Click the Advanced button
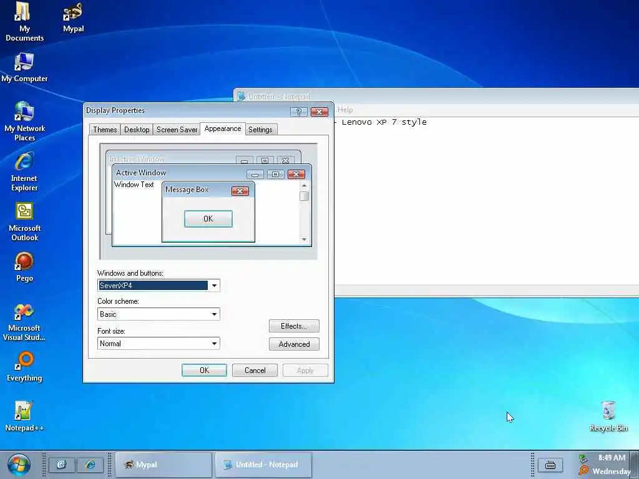Screen dimensions: 639x479 294,344
